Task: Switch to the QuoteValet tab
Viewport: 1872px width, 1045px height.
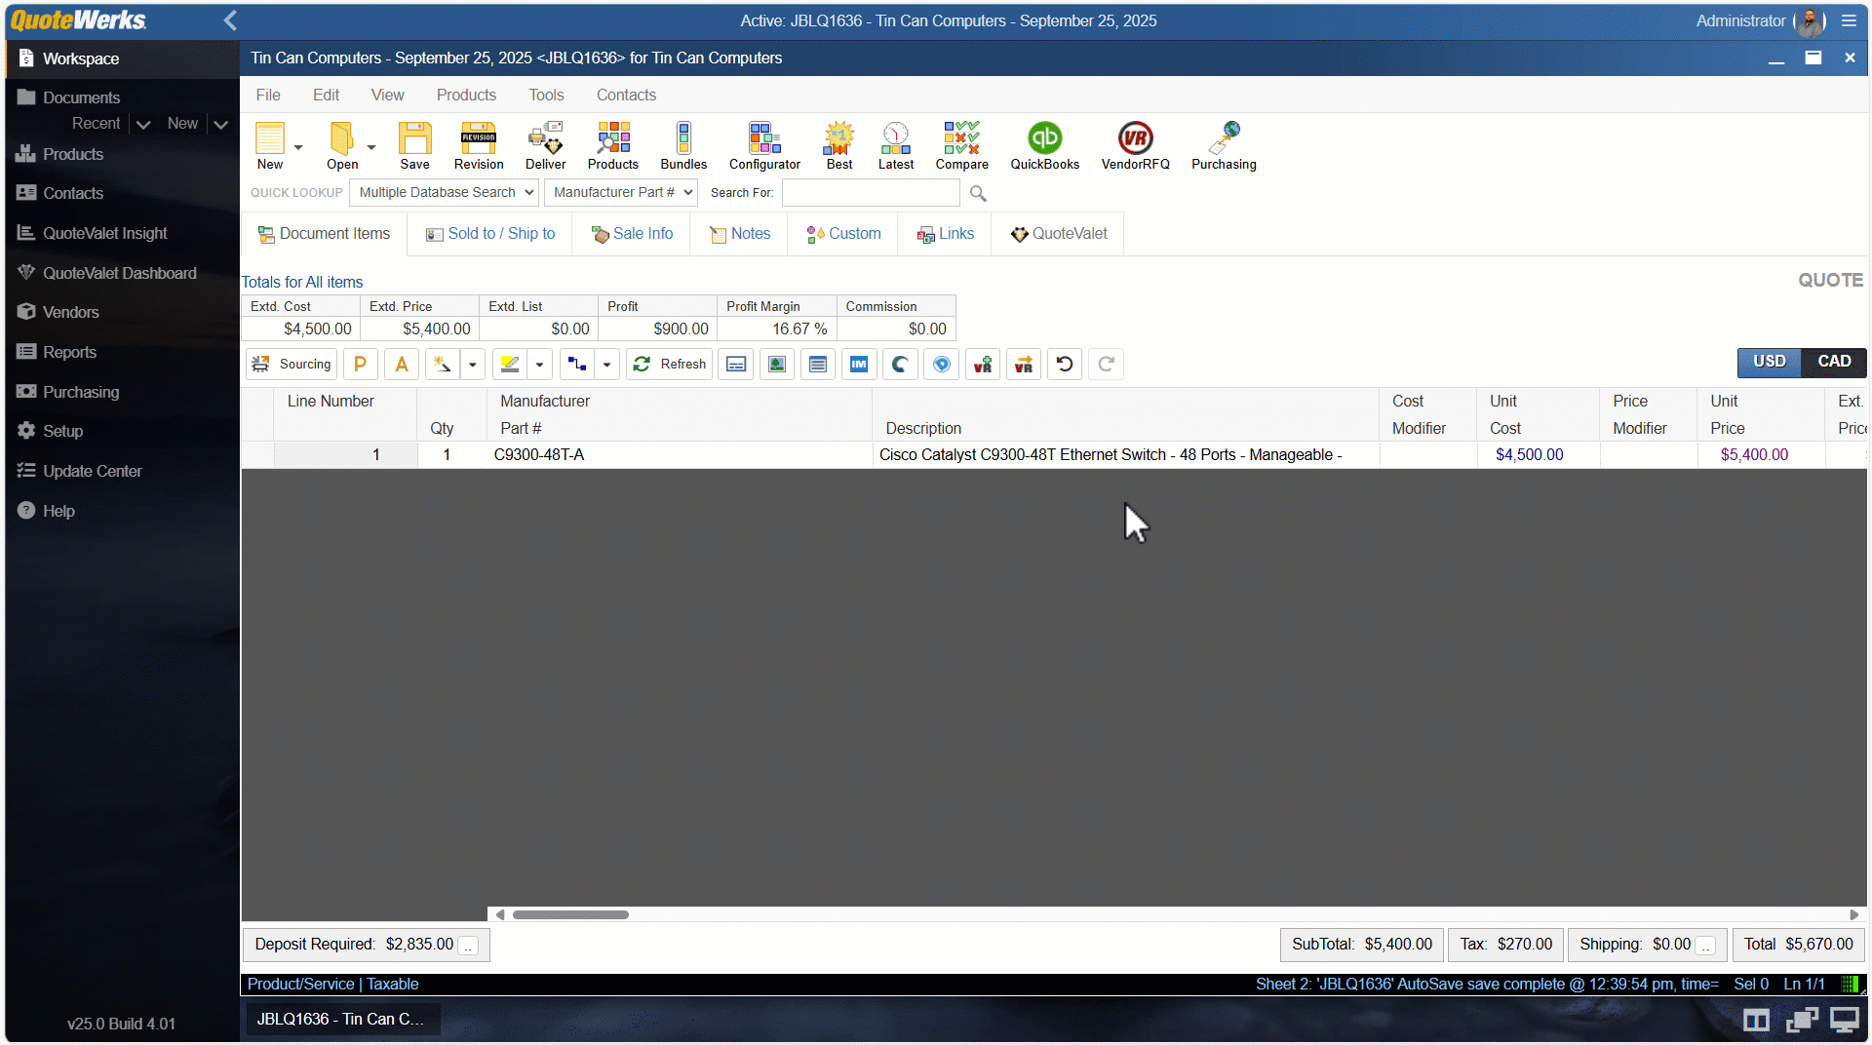Action: [x=1059, y=234]
